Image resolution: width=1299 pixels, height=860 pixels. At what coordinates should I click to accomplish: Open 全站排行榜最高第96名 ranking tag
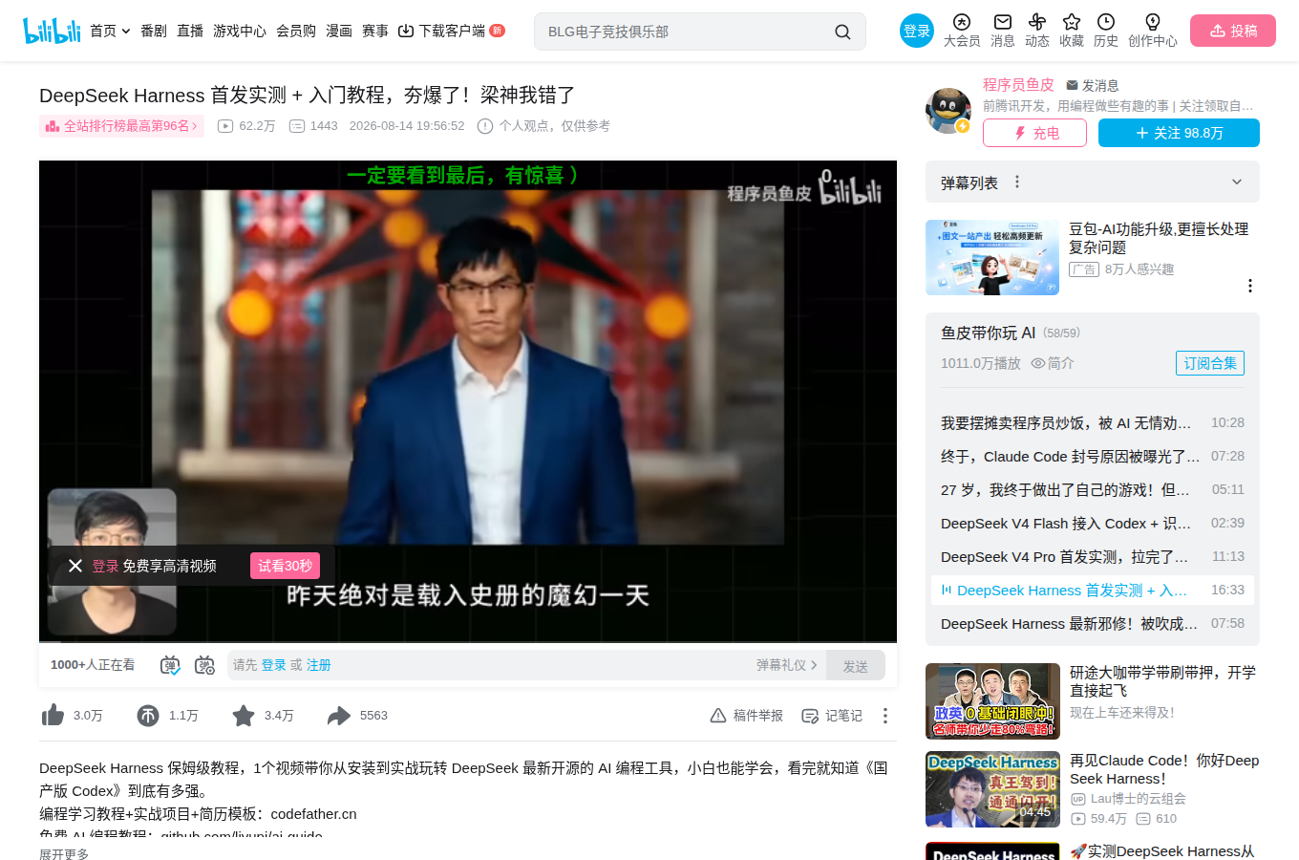coord(122,126)
